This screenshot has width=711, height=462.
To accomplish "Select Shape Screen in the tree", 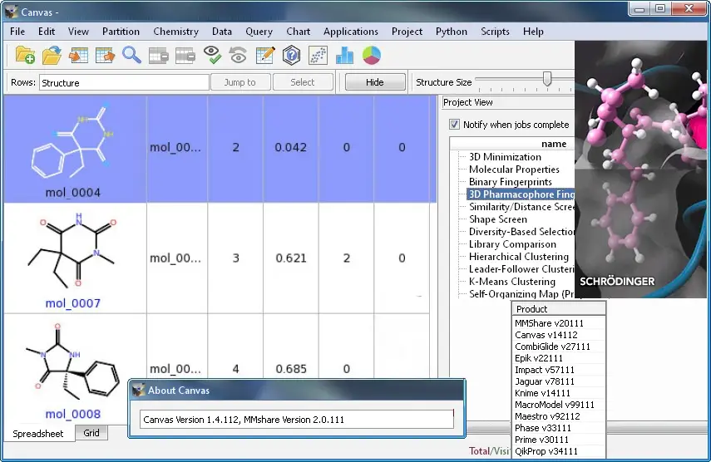I will (497, 219).
